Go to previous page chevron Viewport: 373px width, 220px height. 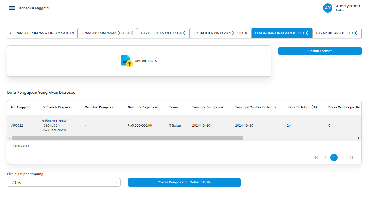325,158
